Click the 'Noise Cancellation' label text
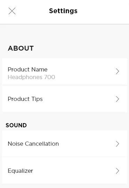This screenshot has width=129, height=188. pos(33,144)
